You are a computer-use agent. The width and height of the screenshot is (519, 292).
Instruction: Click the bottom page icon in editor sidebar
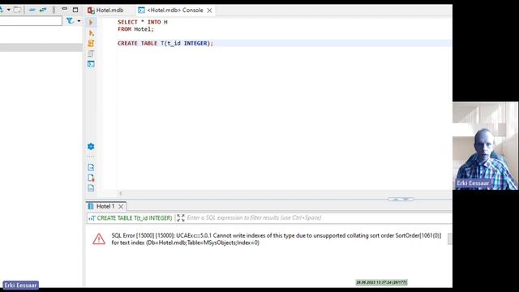pyautogui.click(x=91, y=188)
